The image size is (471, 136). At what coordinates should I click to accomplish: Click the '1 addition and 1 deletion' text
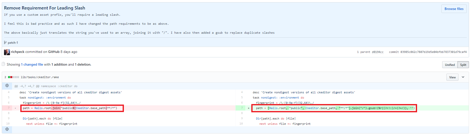pos(71,64)
